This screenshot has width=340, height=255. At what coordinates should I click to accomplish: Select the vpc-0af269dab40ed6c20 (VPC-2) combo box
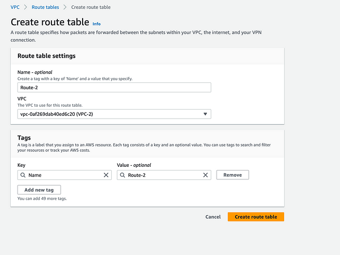point(114,114)
